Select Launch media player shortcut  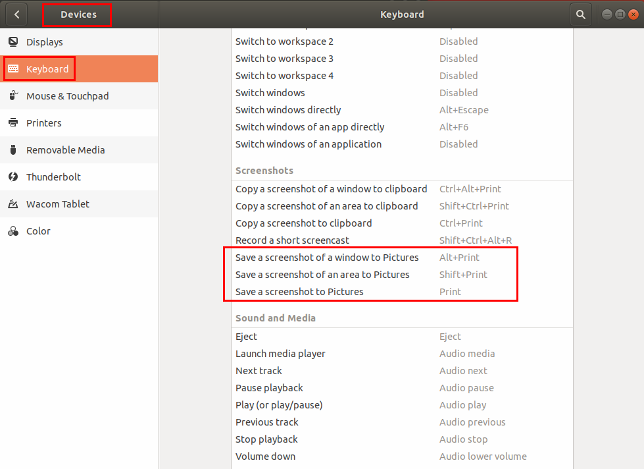pos(402,354)
